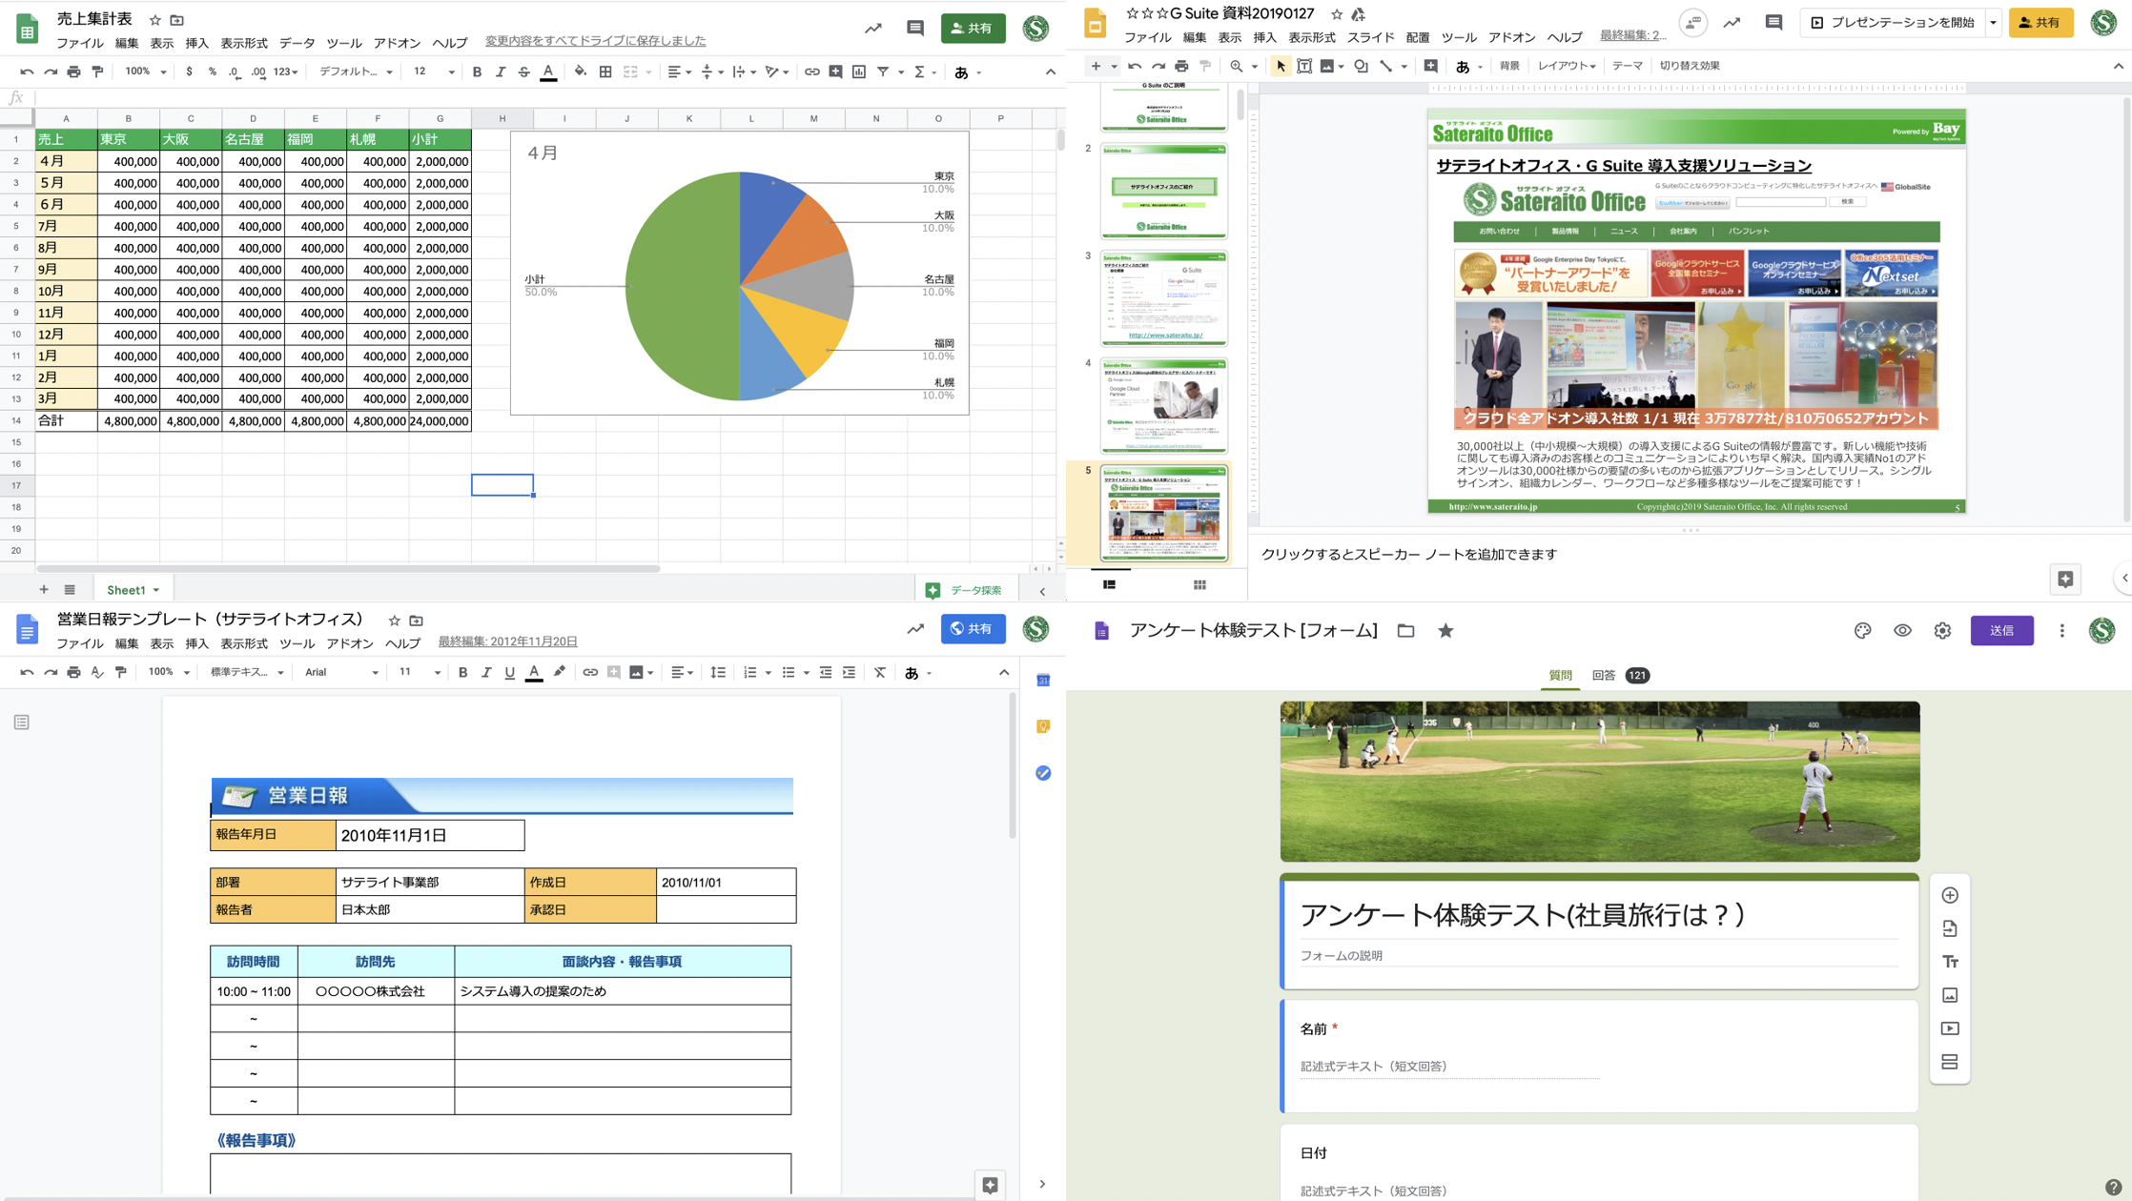Open number format 123 dropdown in Sheets
Screen dimensions: 2132x1201
[x=285, y=71]
